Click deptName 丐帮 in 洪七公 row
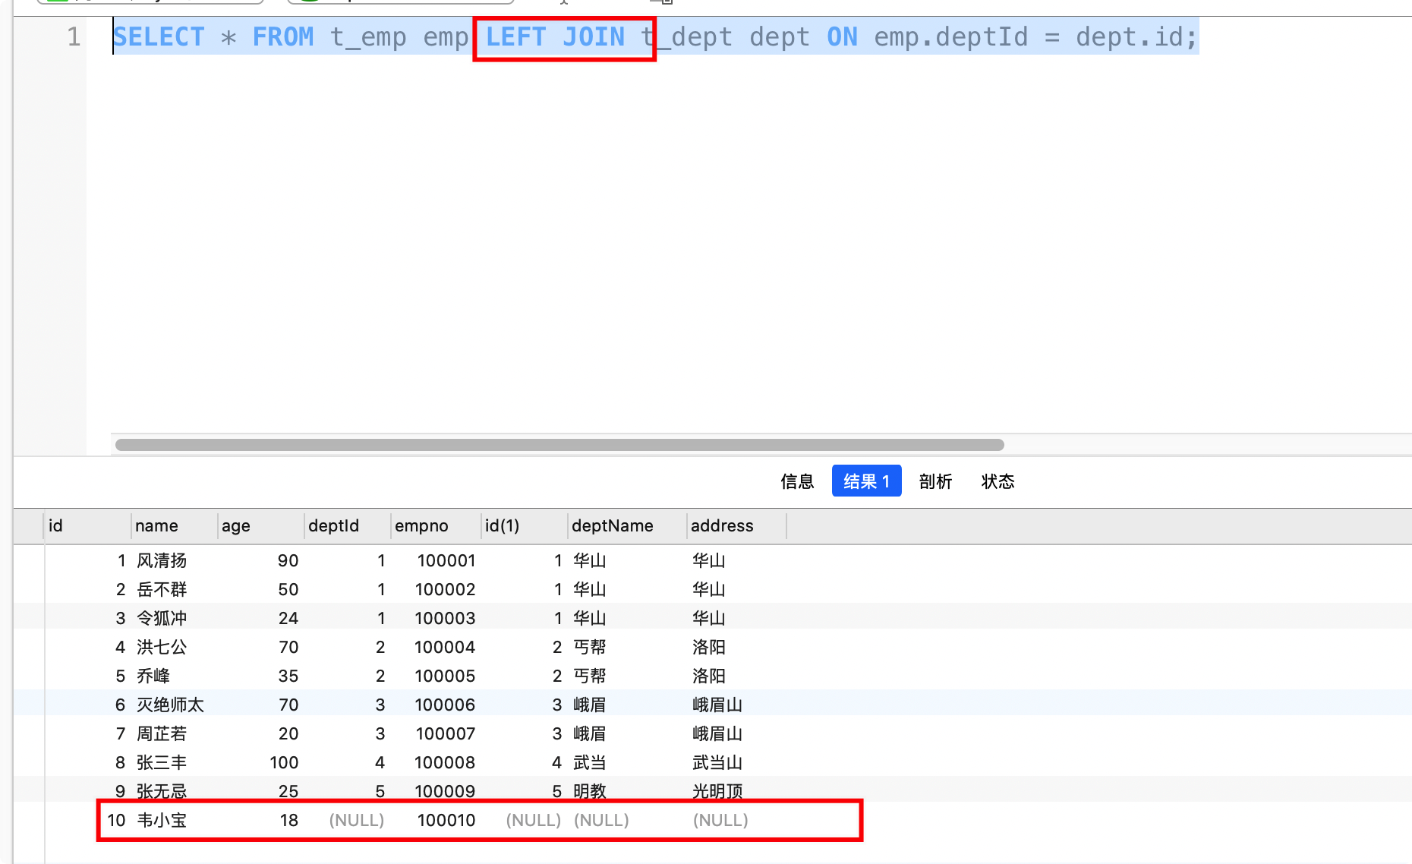This screenshot has height=864, width=1412. (590, 647)
